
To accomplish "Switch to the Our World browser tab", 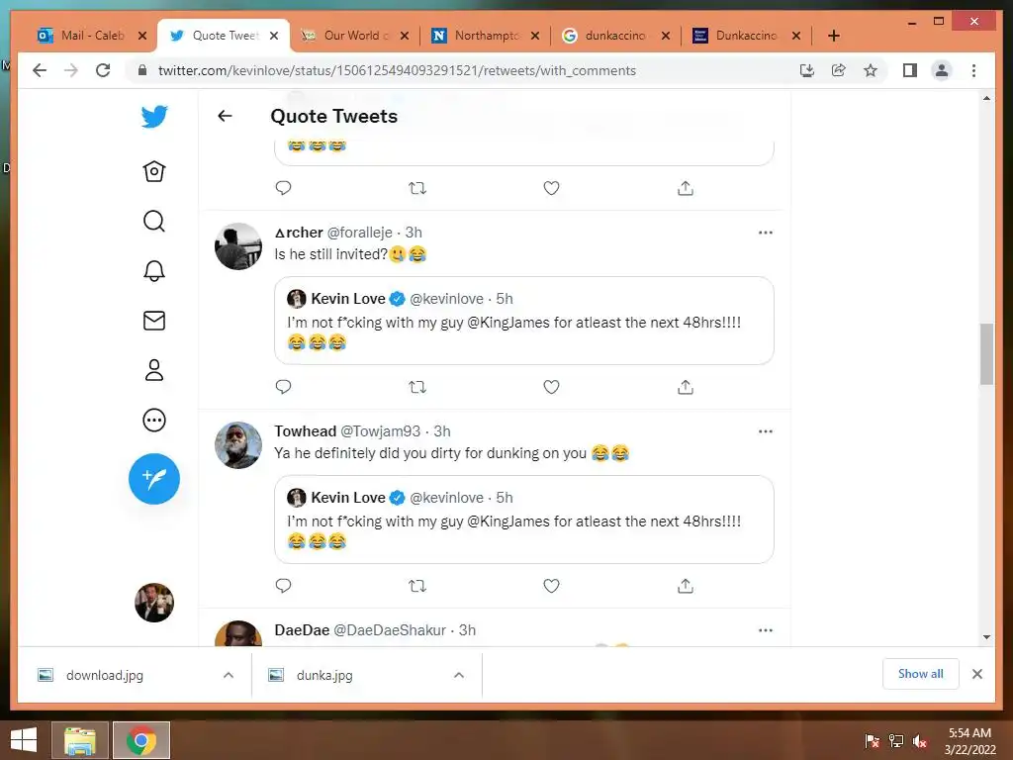I will 355,36.
